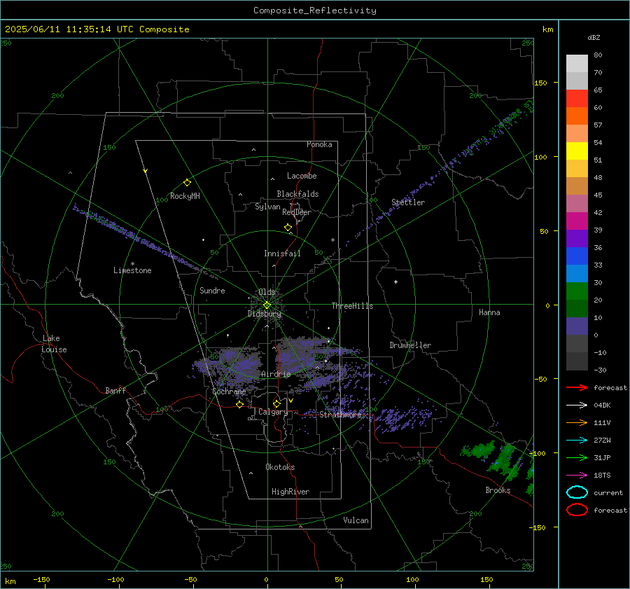
Task: Select the slate purple 0-10 dBZ swatch
Action: coord(577,326)
